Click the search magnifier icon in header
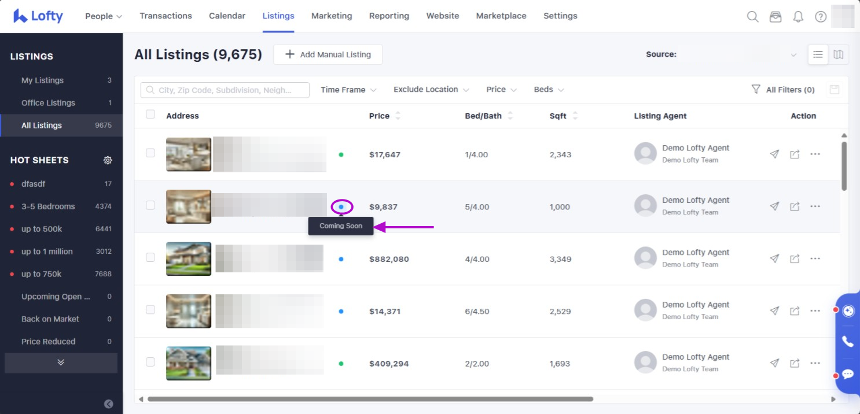Screen dimensions: 860x414 [752, 17]
